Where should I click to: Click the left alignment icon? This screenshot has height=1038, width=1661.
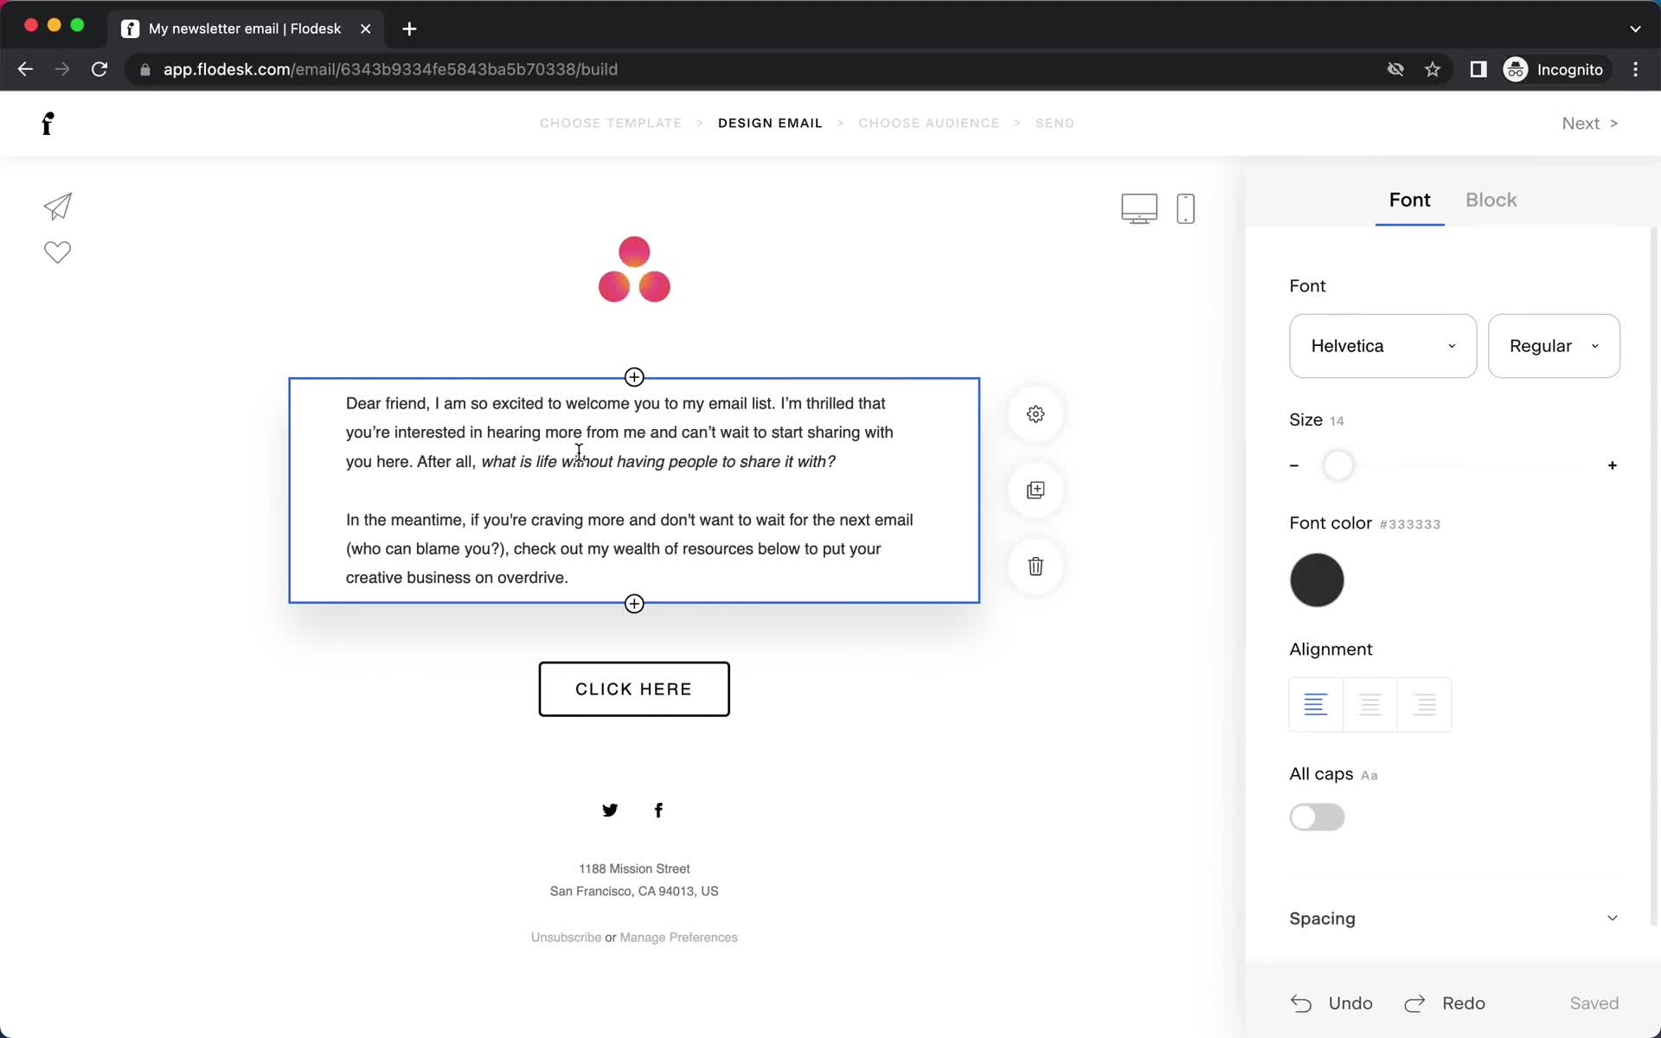pos(1316,704)
